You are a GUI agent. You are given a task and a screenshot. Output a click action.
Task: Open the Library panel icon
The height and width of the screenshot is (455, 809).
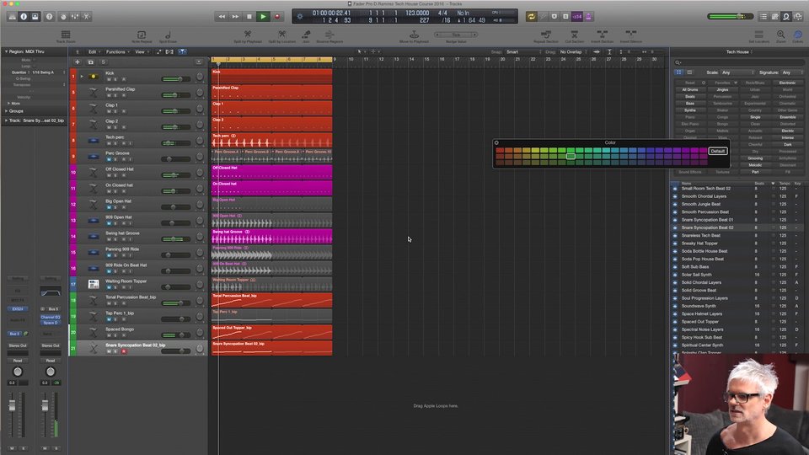pyautogui.click(x=12, y=17)
